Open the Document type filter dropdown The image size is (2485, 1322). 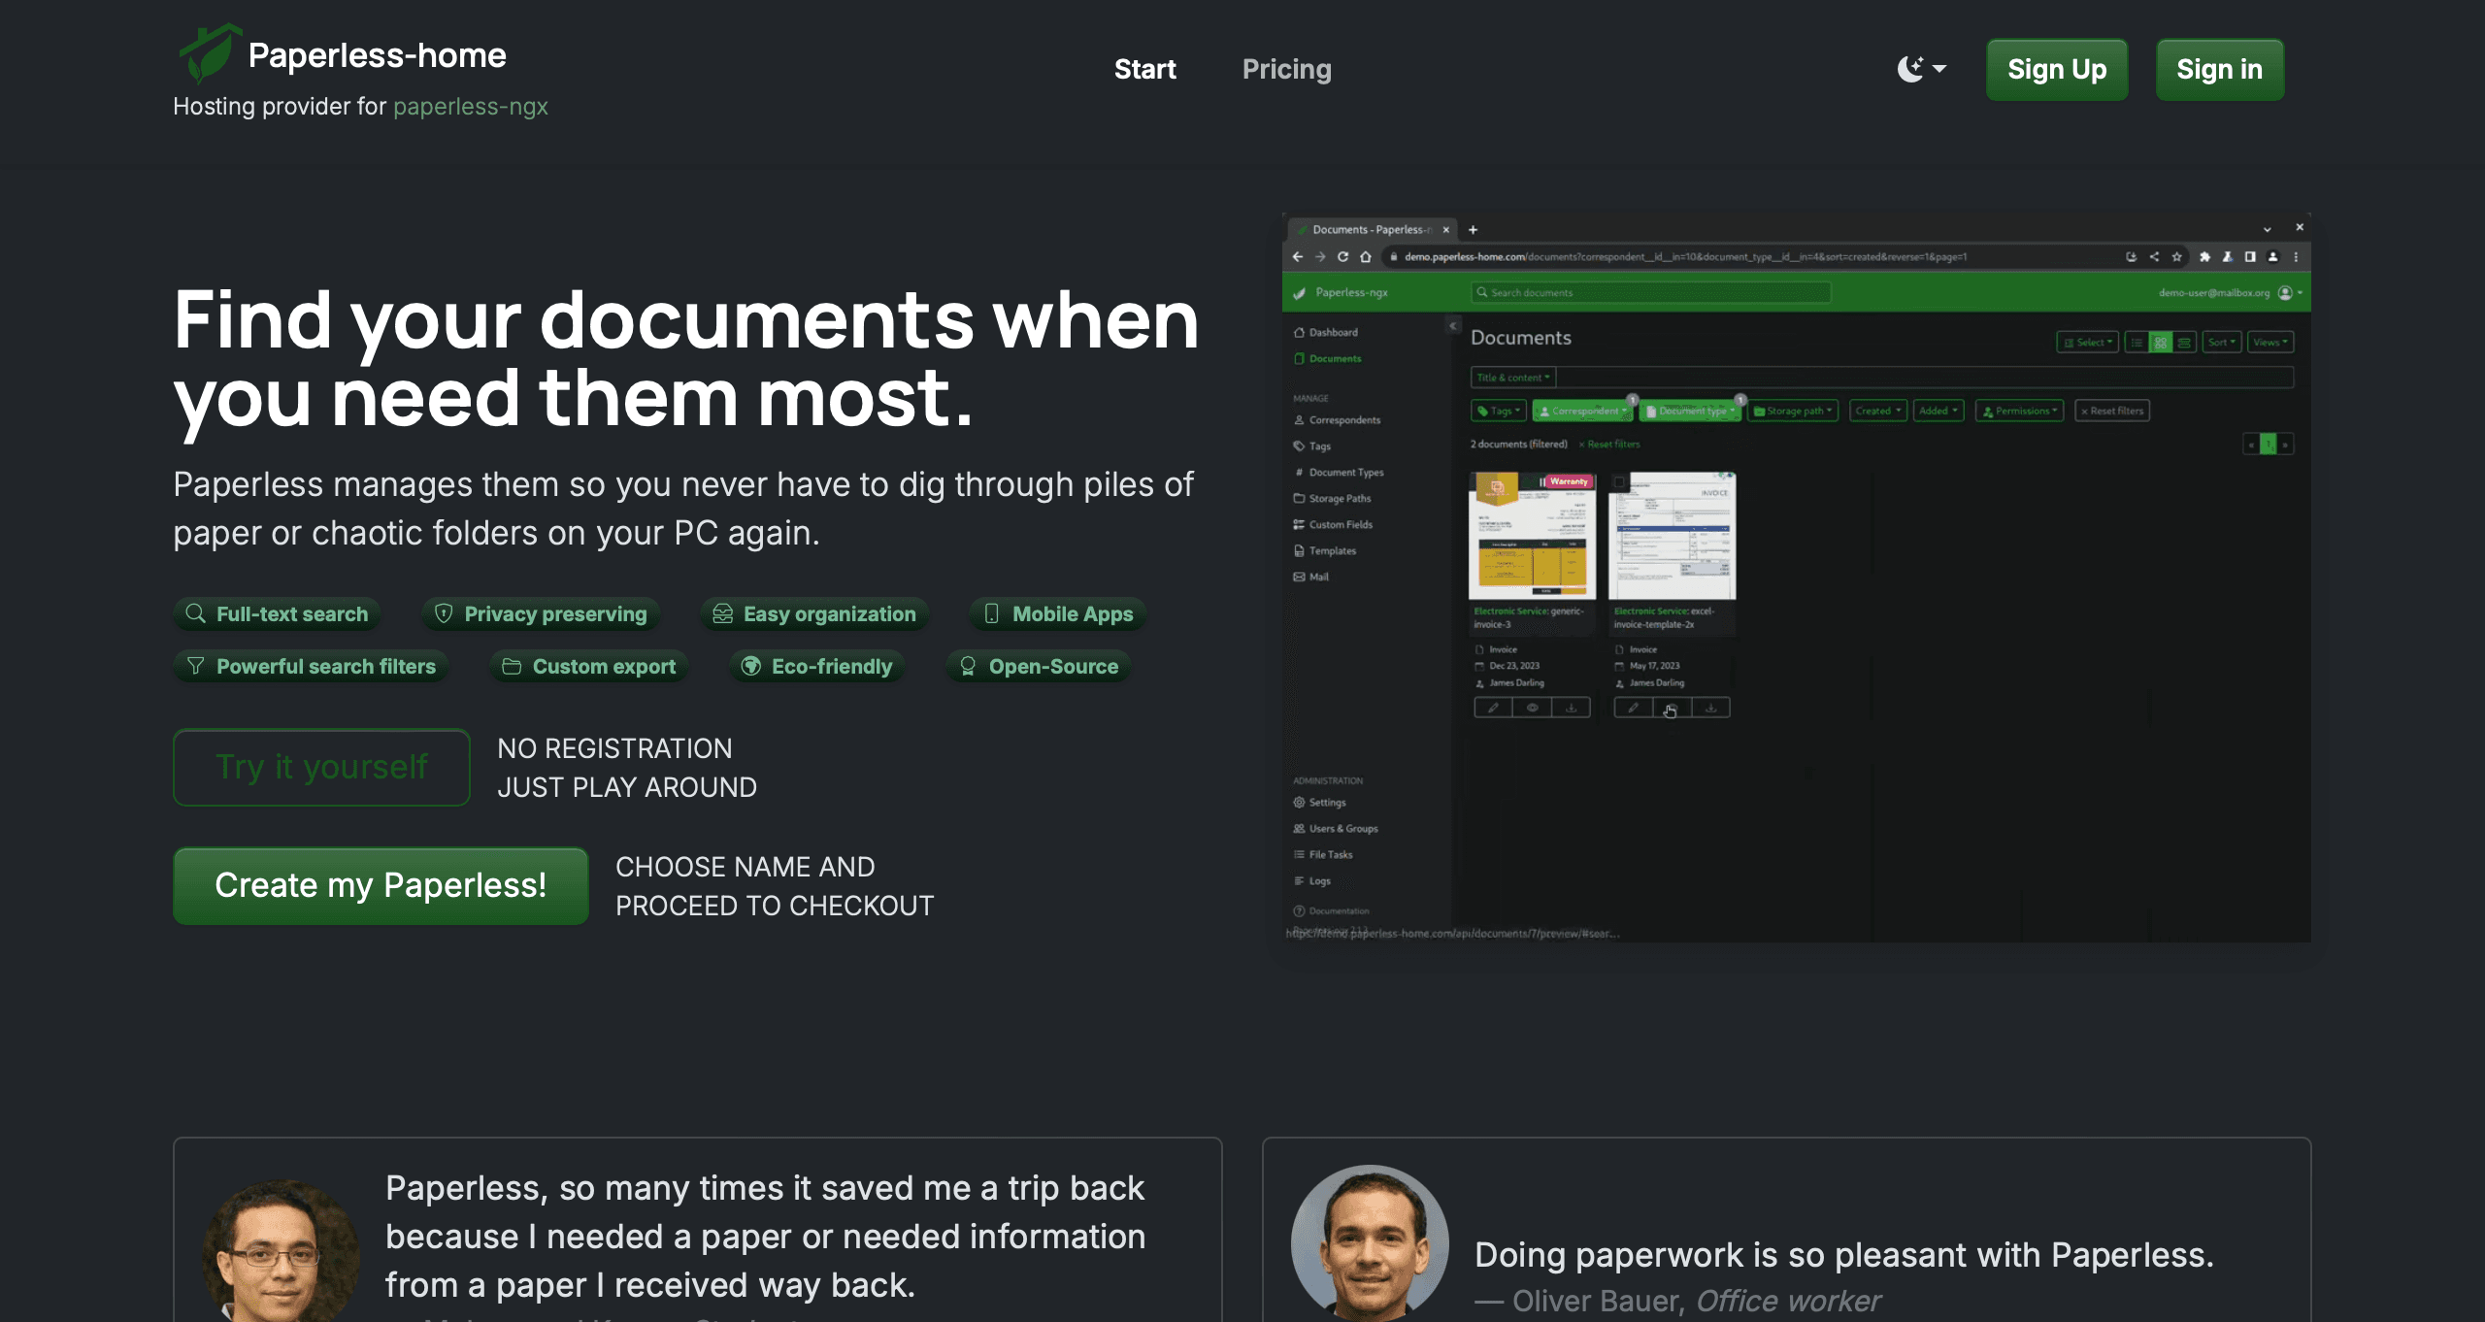point(1691,411)
